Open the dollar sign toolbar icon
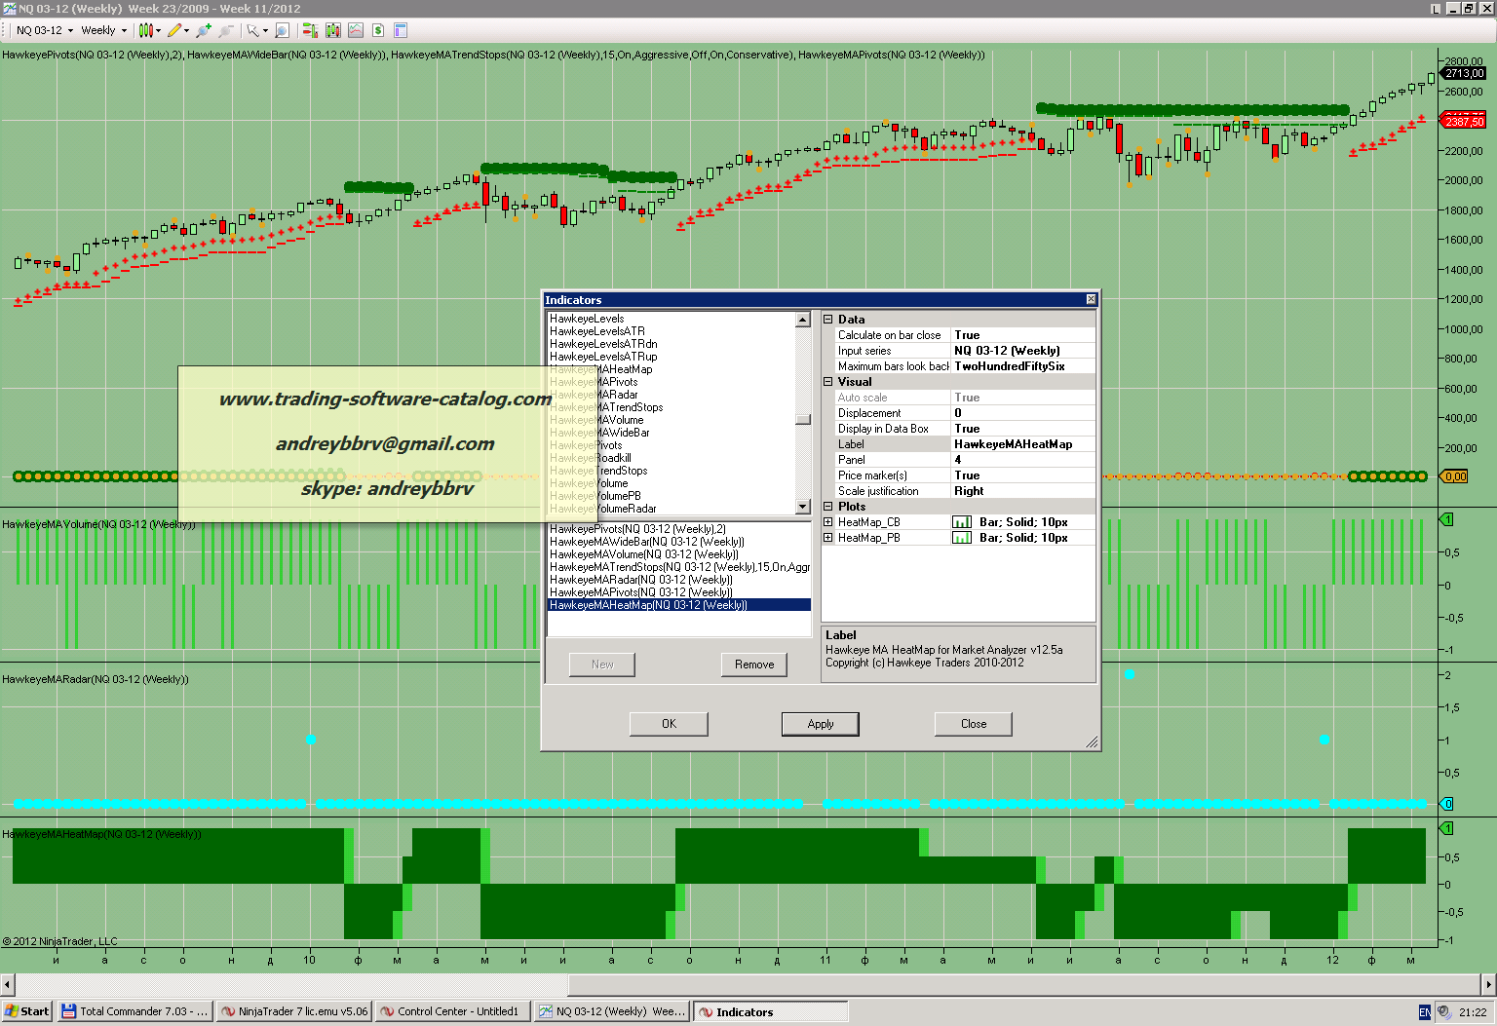The image size is (1497, 1026). pos(378,30)
